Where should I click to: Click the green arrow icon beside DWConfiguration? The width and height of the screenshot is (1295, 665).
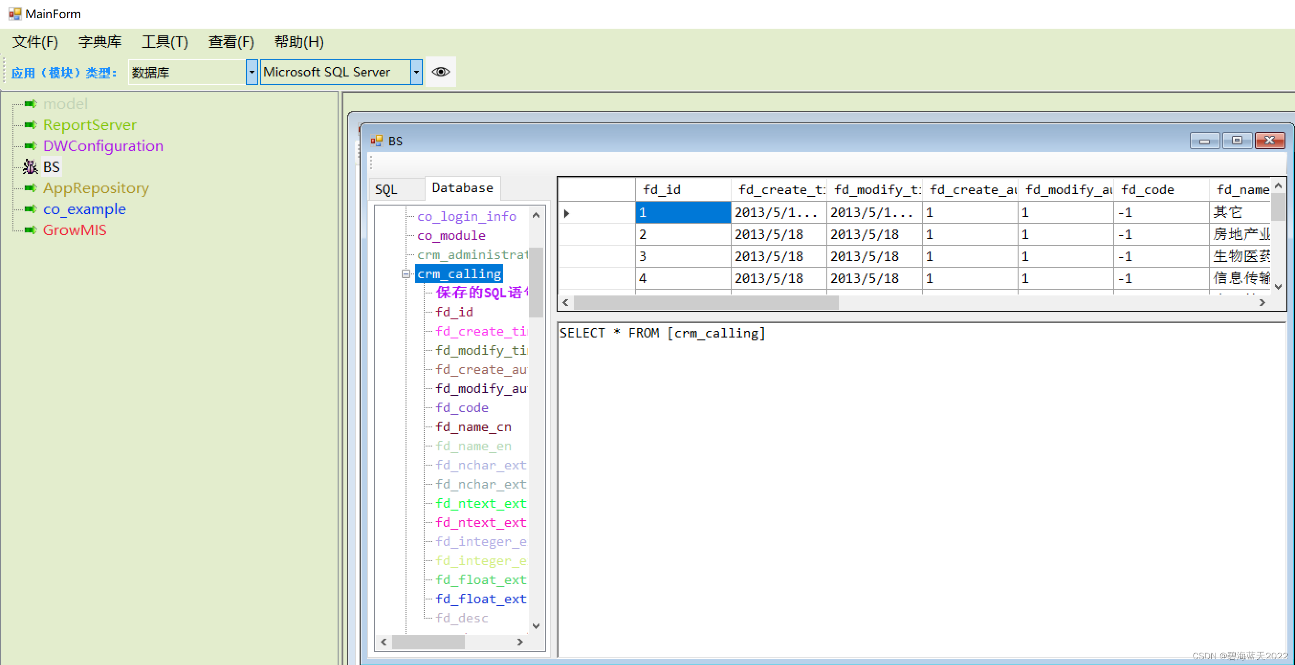click(31, 146)
